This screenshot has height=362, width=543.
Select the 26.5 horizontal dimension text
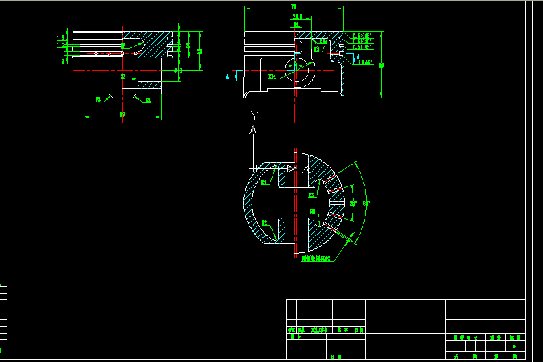point(297,16)
